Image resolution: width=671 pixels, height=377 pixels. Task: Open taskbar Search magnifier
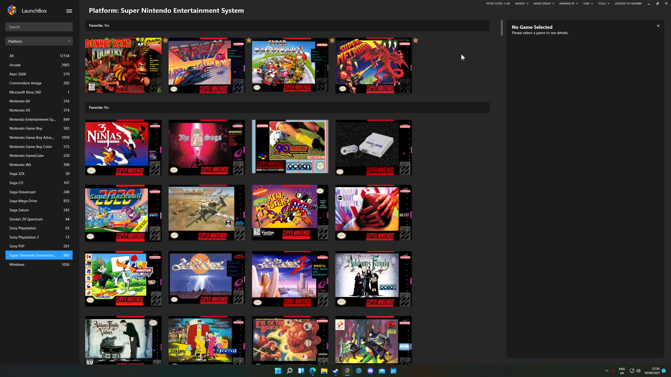[289, 371]
